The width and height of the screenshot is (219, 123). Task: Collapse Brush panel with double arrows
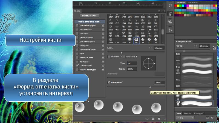[159, 11]
